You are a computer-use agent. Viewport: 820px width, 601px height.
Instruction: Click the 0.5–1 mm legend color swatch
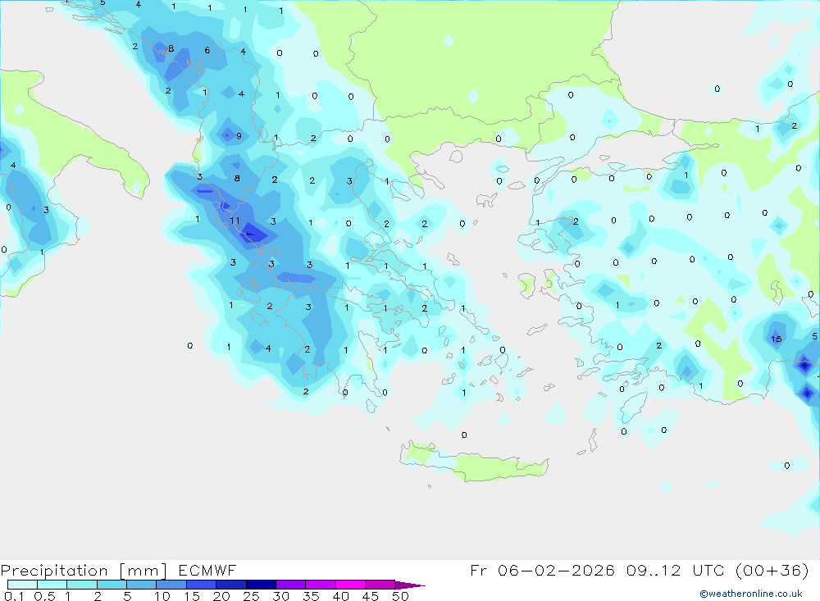click(52, 585)
